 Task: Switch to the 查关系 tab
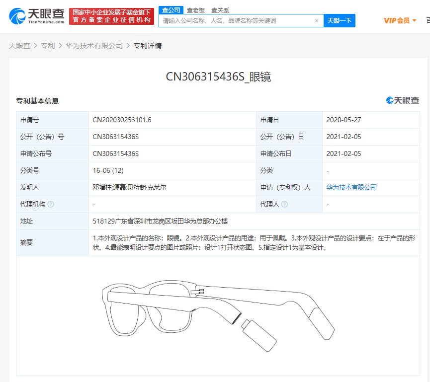pyautogui.click(x=221, y=10)
